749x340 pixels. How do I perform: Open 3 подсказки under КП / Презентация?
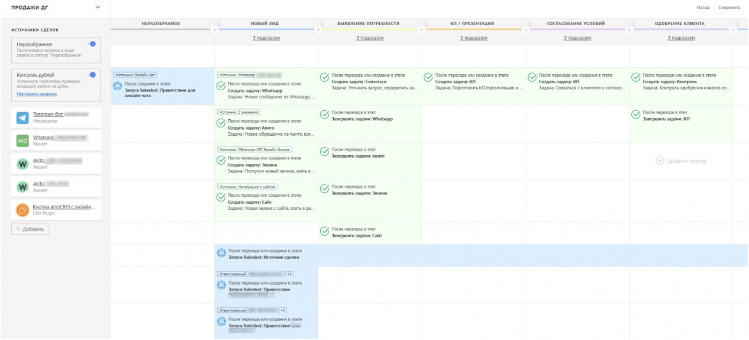pos(474,38)
